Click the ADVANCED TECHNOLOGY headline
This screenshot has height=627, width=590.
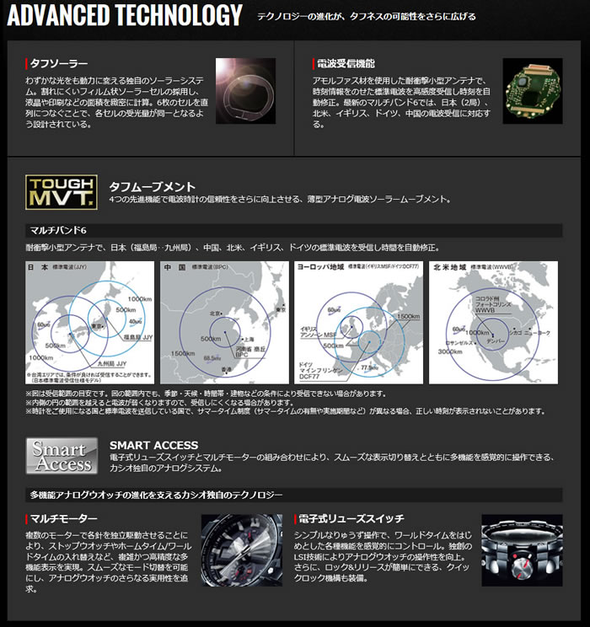(125, 15)
